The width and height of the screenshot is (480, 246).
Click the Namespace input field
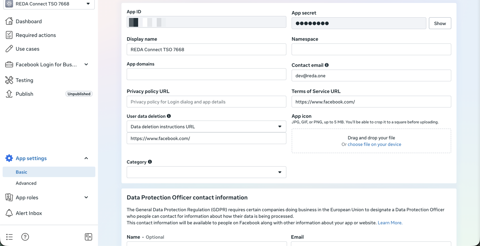371,49
